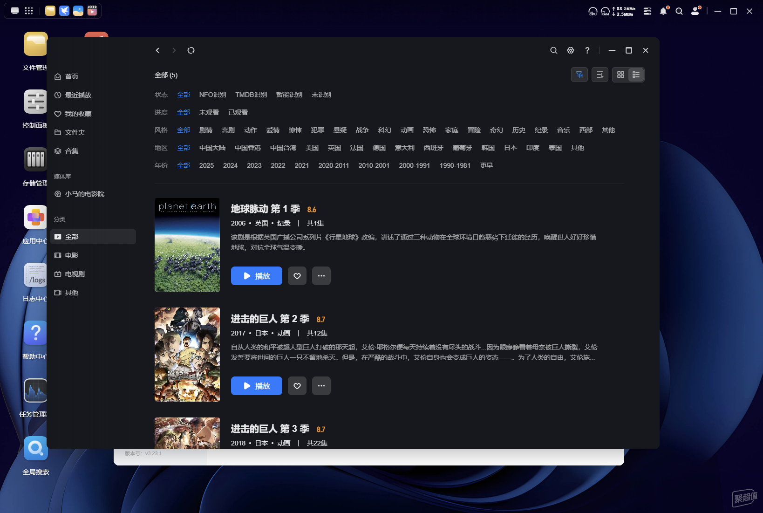Filter genre by 纪录

click(x=541, y=130)
